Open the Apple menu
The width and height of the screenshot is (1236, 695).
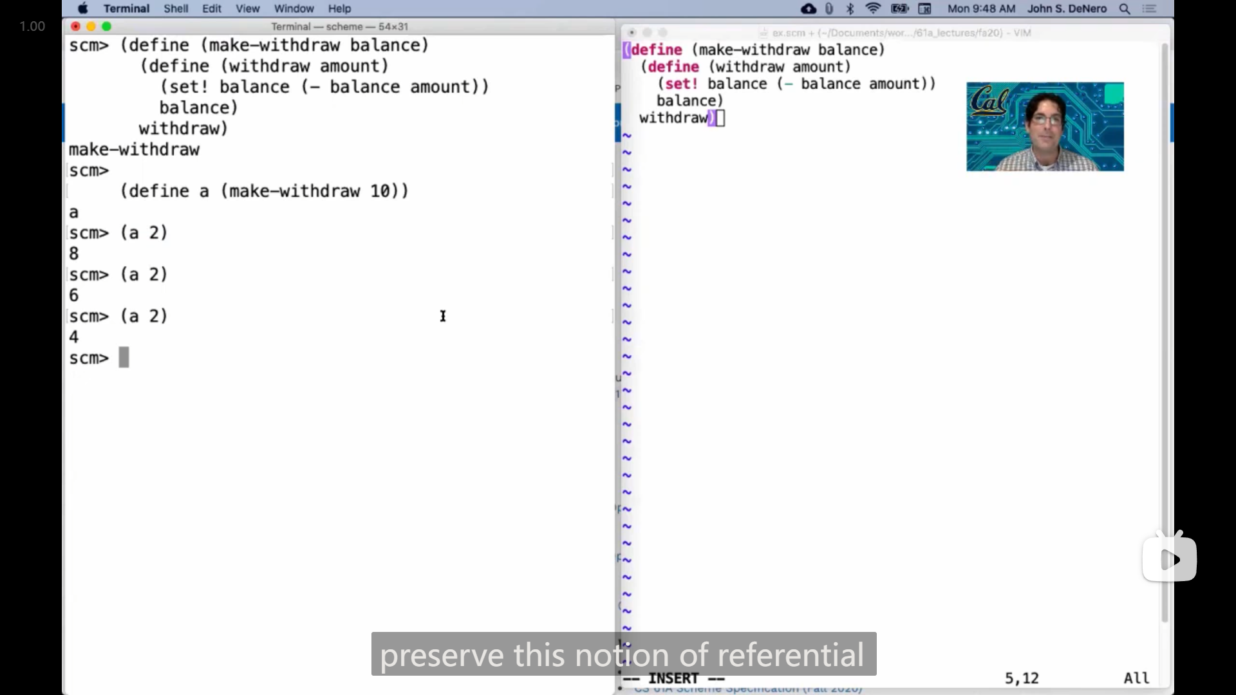point(82,8)
